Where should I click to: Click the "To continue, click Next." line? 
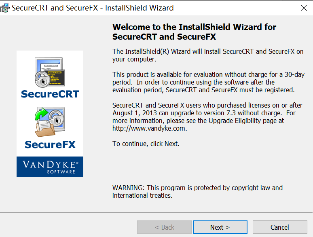click(x=146, y=144)
